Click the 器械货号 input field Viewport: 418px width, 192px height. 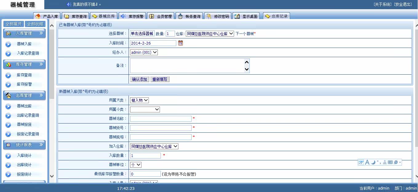tap(161, 128)
